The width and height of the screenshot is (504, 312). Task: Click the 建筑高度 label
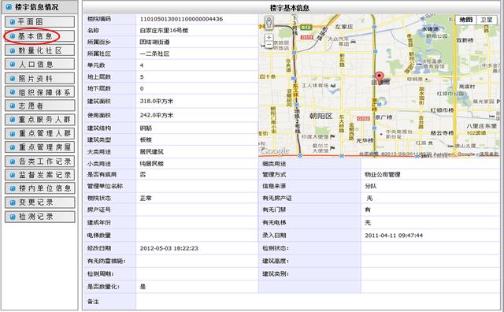(x=276, y=261)
